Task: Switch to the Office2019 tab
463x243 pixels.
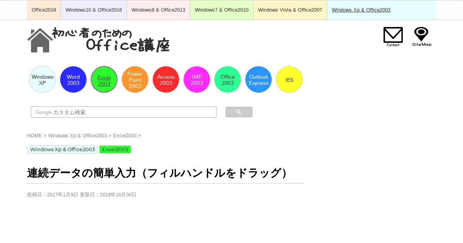Action: 44,10
